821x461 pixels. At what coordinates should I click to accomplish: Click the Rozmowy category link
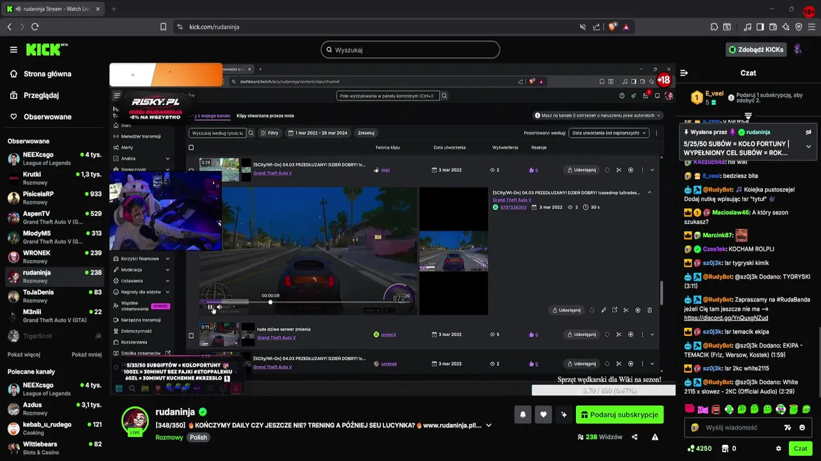click(x=169, y=437)
